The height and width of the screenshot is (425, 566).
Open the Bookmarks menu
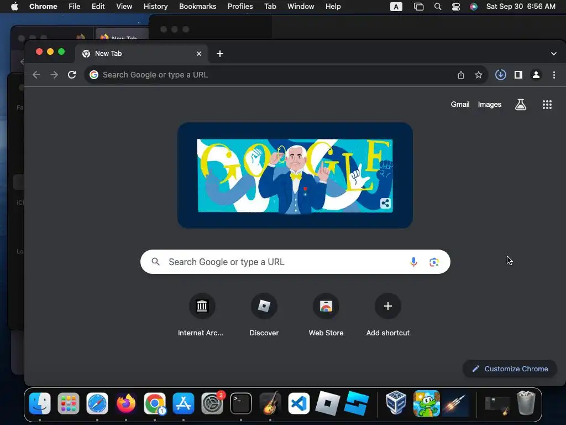click(x=197, y=7)
